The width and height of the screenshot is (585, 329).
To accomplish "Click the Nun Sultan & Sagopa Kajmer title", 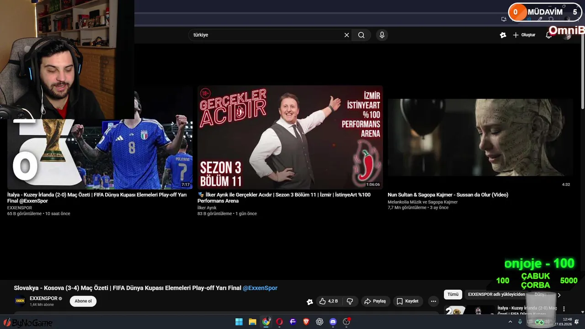I will pos(448,195).
